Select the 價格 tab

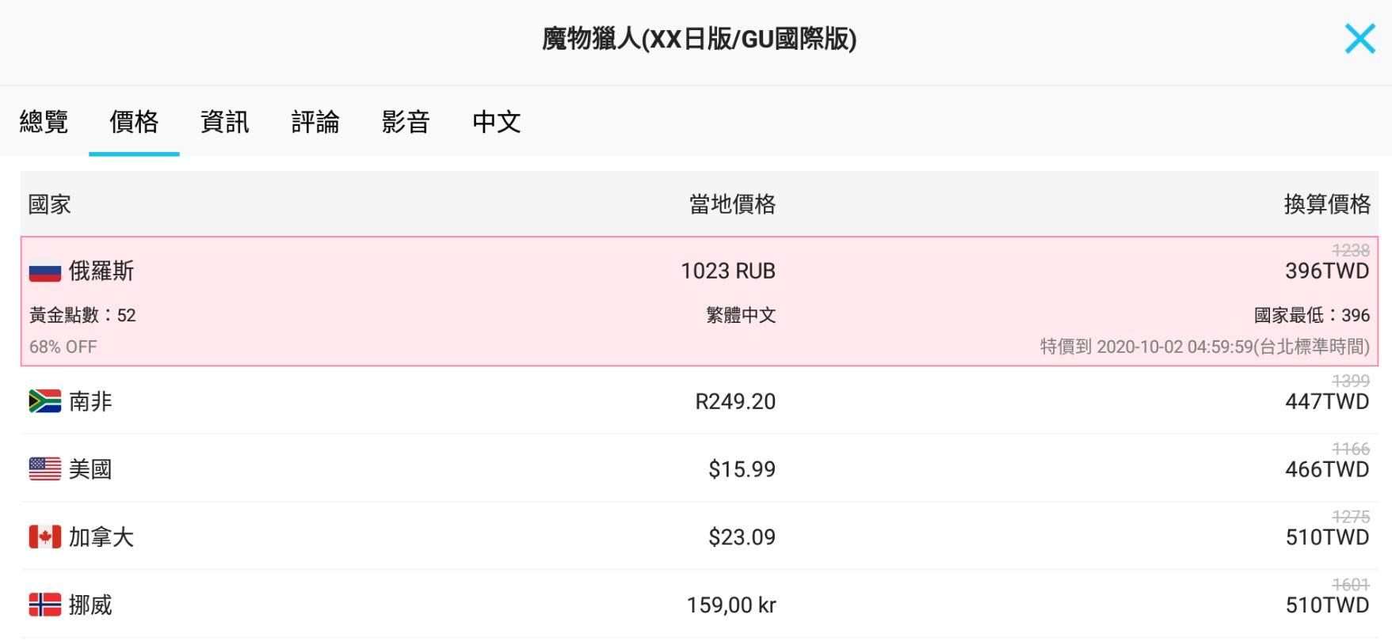(134, 122)
